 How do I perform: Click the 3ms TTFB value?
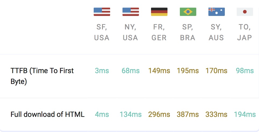(x=102, y=71)
